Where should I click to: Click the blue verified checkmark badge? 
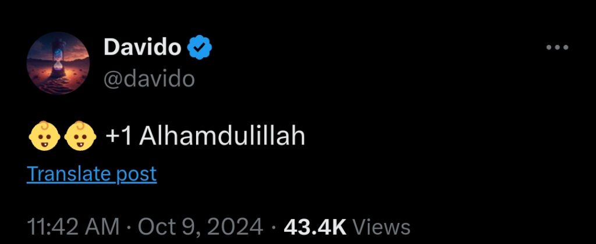pos(199,47)
